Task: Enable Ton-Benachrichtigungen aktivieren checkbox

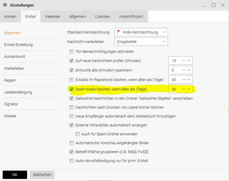Action: [71, 51]
